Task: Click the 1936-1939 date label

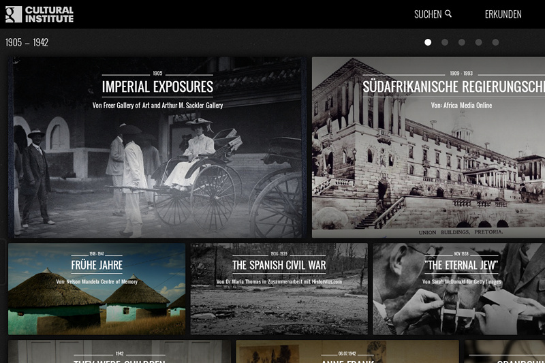Action: click(x=279, y=254)
